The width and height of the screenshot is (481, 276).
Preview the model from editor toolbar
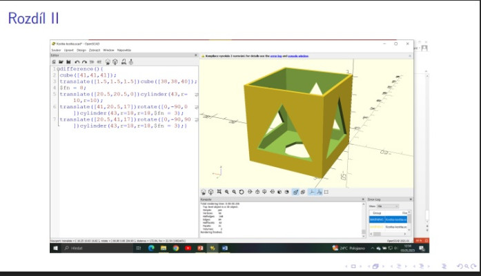pos(108,62)
